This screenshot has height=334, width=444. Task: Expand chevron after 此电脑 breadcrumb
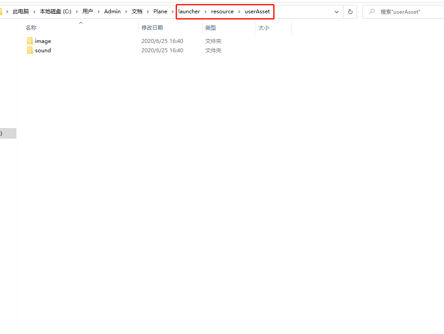click(x=34, y=12)
